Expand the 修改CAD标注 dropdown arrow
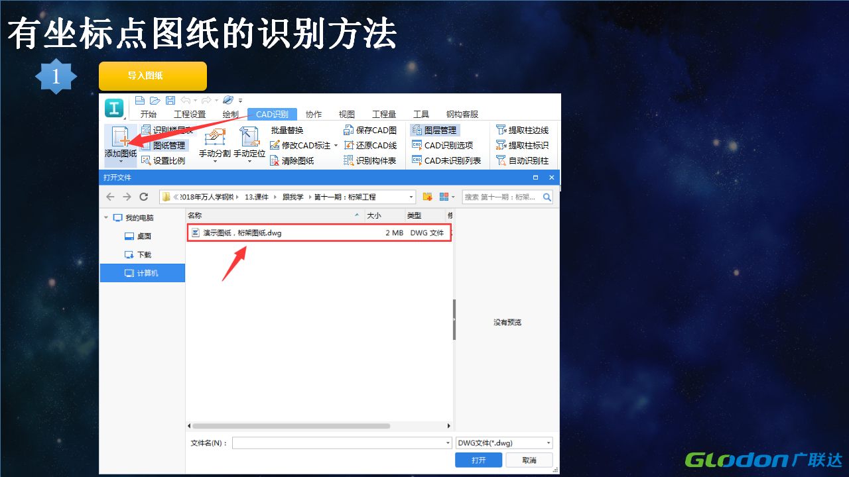 point(336,146)
